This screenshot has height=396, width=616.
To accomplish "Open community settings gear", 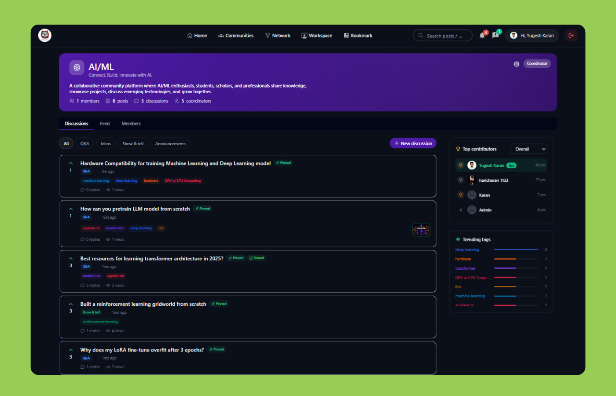I will (x=517, y=64).
